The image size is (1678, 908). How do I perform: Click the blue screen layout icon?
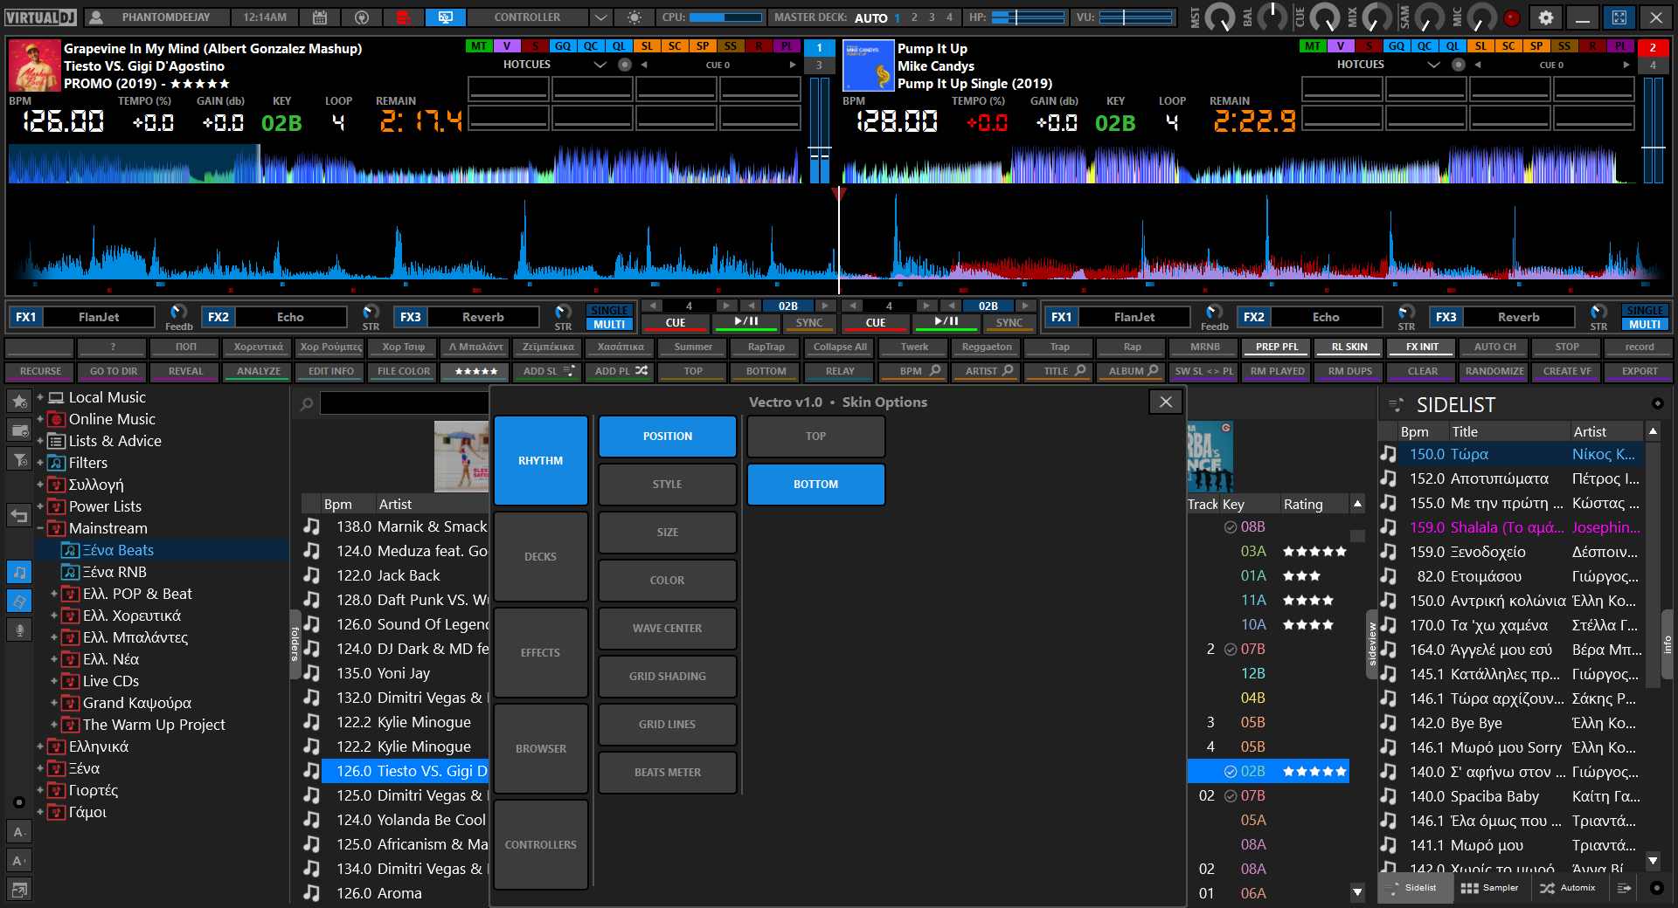(445, 17)
